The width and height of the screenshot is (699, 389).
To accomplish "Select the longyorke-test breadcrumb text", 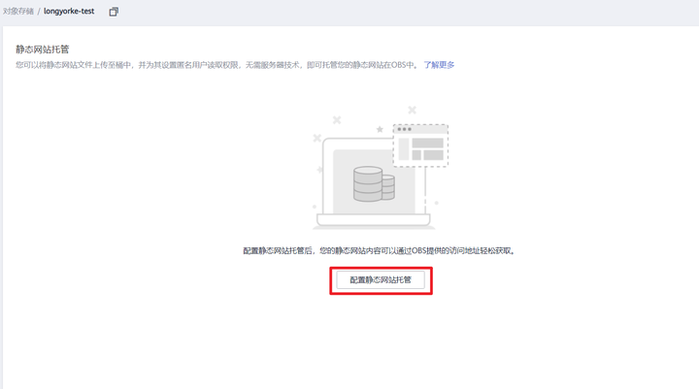I will [69, 11].
